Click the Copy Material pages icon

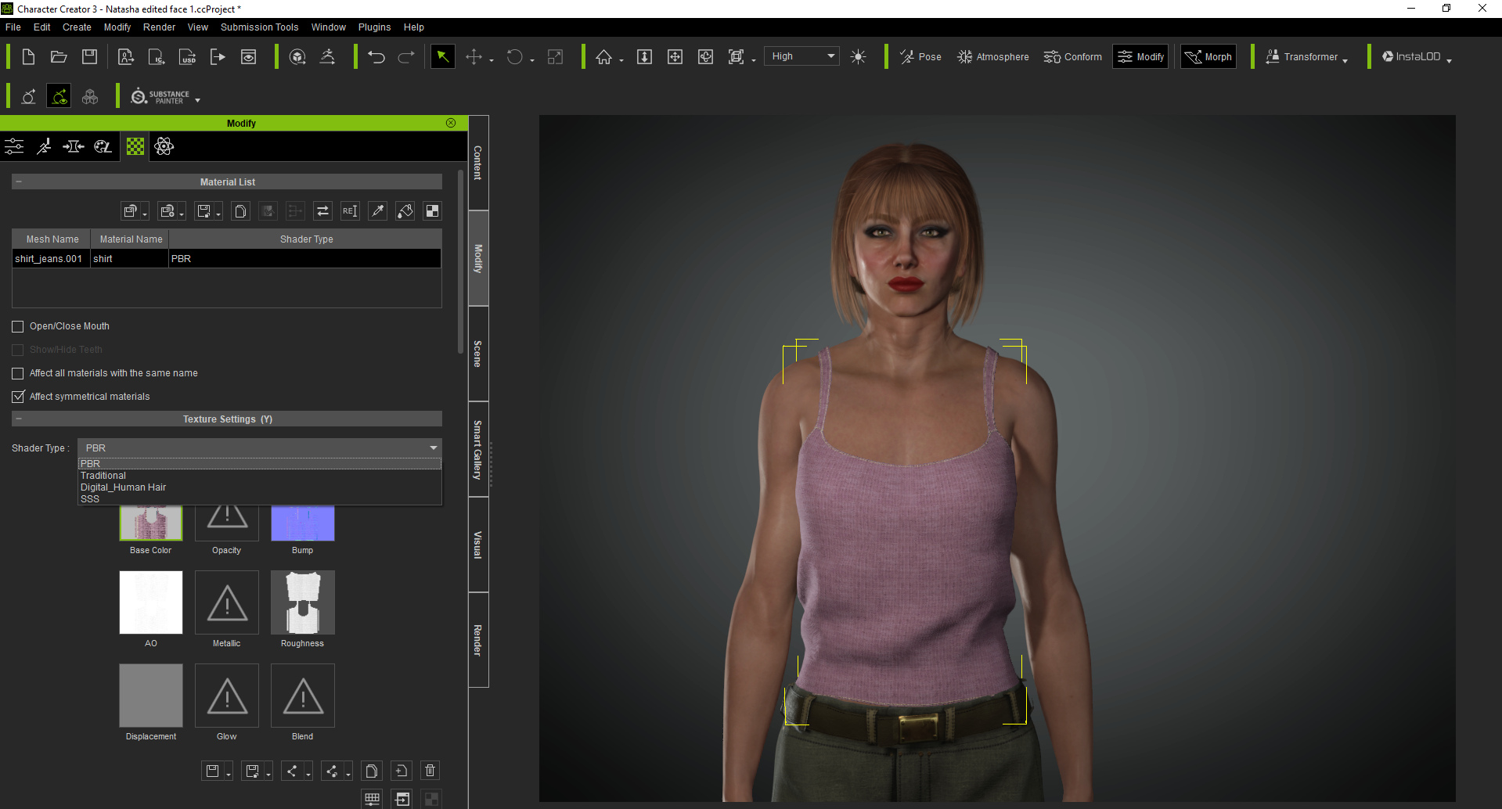pyautogui.click(x=241, y=211)
